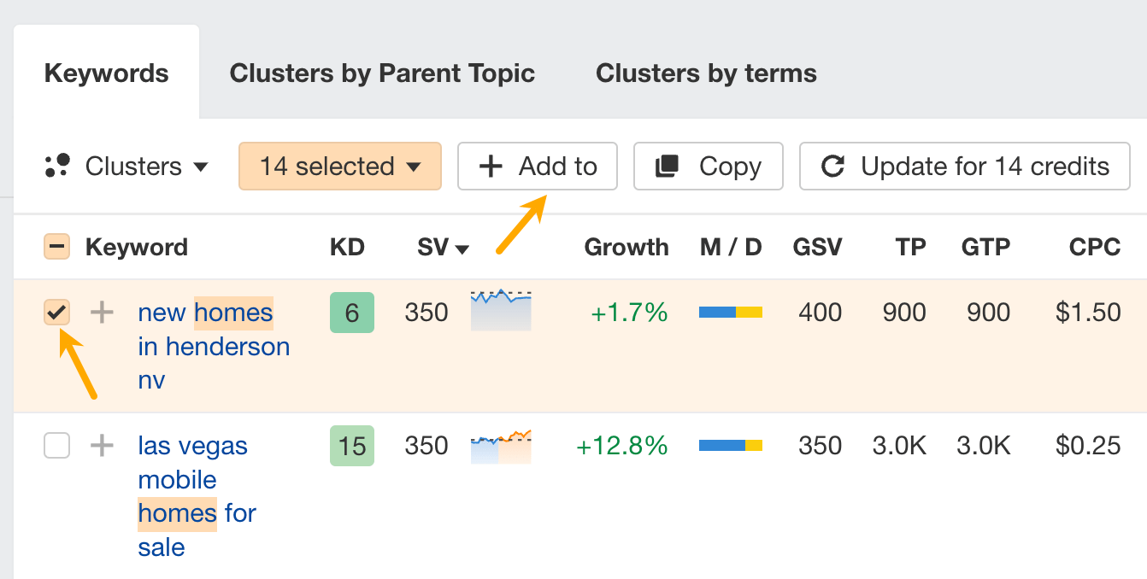Uncheck the select-all checkbox in the header
Image resolution: width=1147 pixels, height=579 pixels.
click(56, 247)
